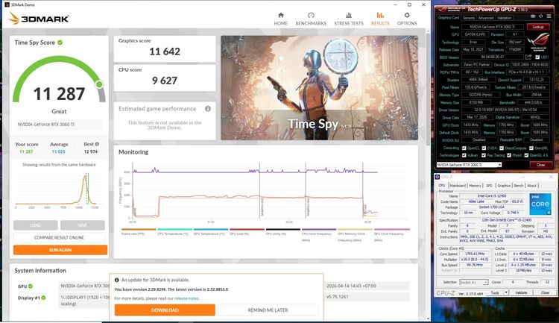Toggle the OpenCL checkbox in GPU-Z
Screen dimensions: 559x323
tap(464, 148)
